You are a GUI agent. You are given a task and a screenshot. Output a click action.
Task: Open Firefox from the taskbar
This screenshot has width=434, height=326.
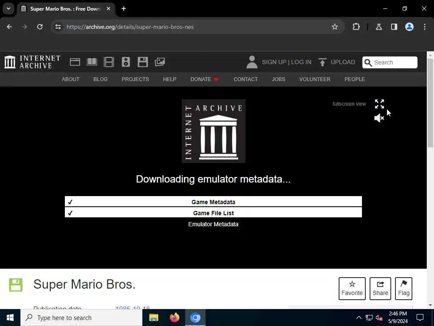point(174,318)
